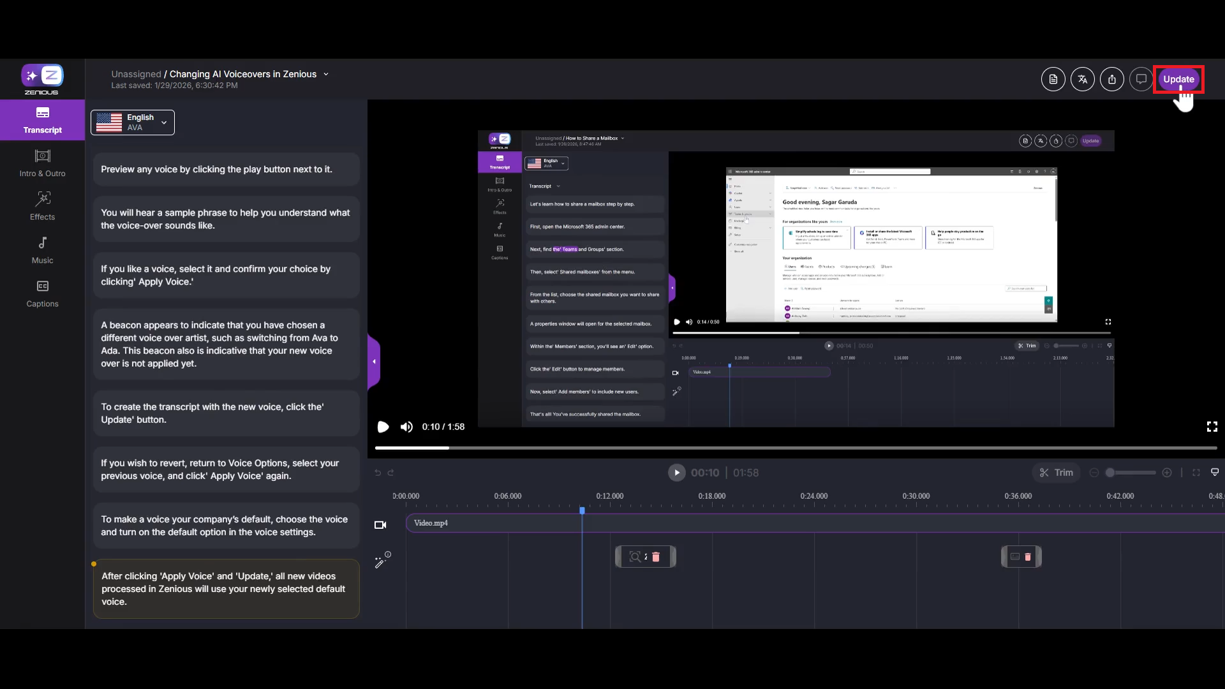
Task: Click the share/export icon in header
Action: 1112,79
